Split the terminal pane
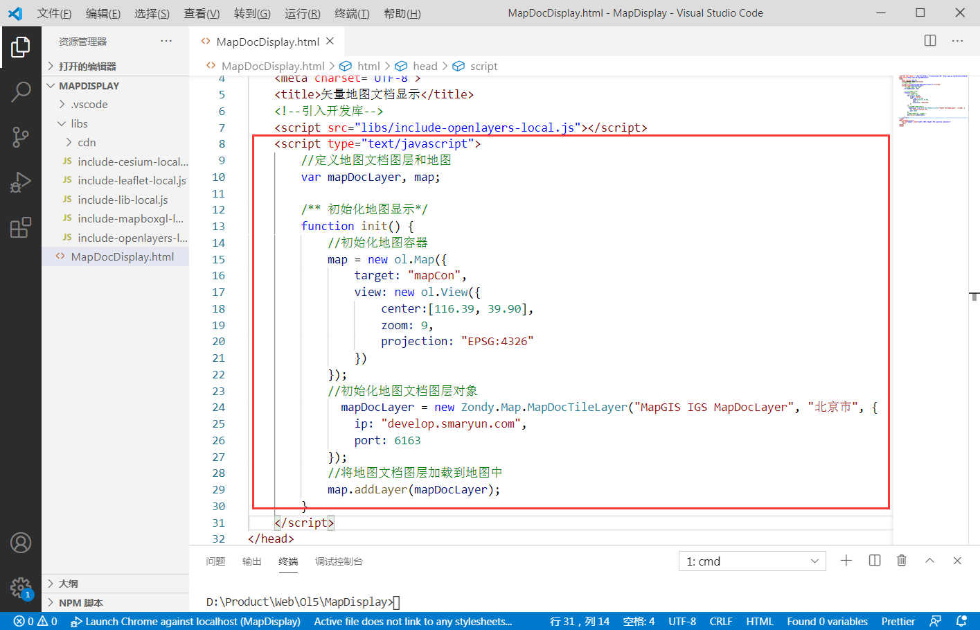 [x=875, y=561]
